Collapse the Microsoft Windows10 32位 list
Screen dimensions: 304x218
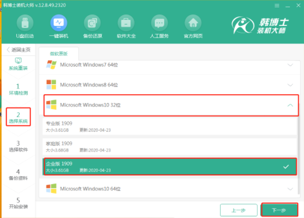pos(171,105)
